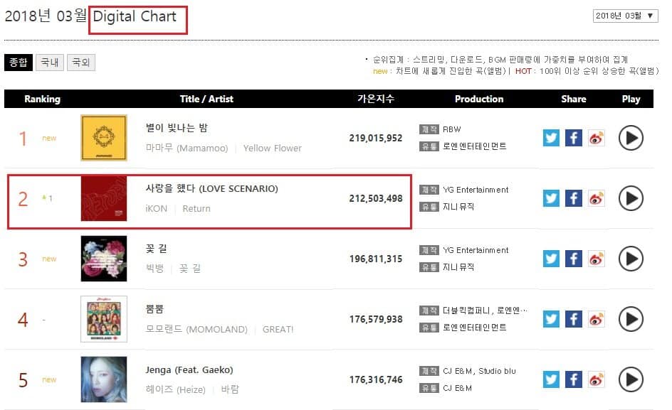Share the rank 1 song on Weibo
The width and height of the screenshot is (672, 410).
[597, 138]
